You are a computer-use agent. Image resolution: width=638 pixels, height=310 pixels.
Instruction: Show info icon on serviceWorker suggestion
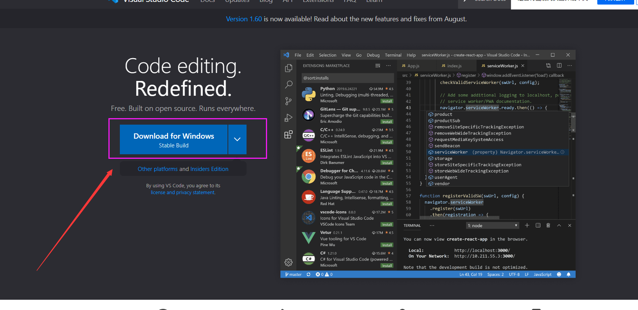point(562,152)
